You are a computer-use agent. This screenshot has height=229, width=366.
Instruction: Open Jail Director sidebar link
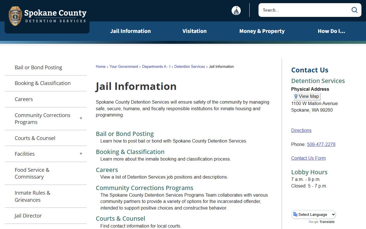(x=28, y=216)
